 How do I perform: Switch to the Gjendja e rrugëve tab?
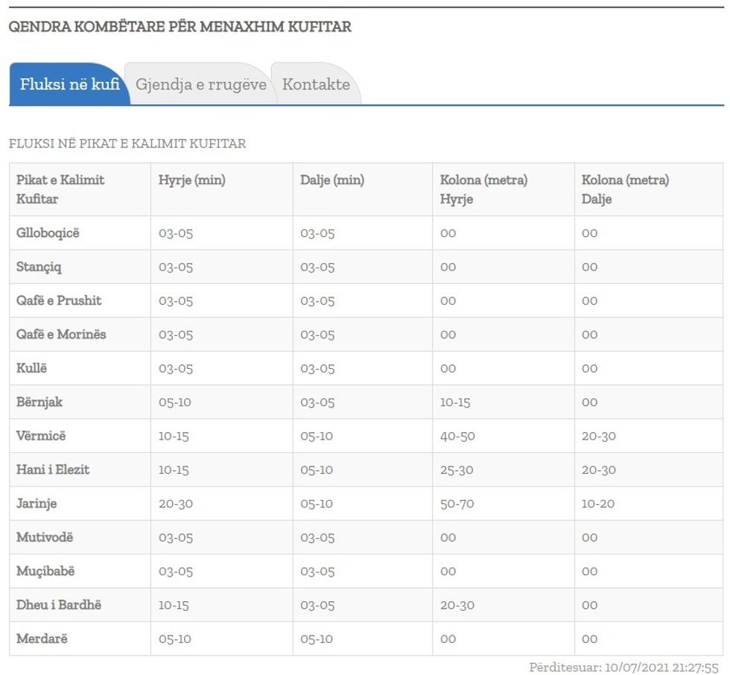click(x=200, y=84)
